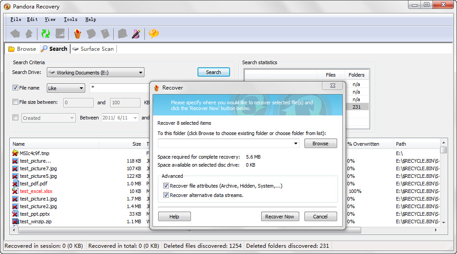457x254 pixels.
Task: Click the green Refresh arrows icon
Action: pos(45,34)
